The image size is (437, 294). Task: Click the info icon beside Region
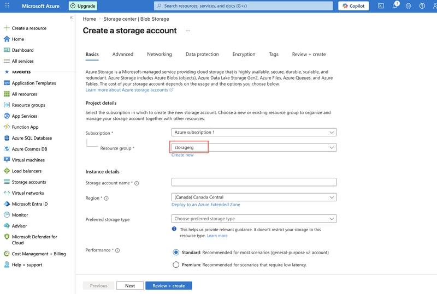106,198
